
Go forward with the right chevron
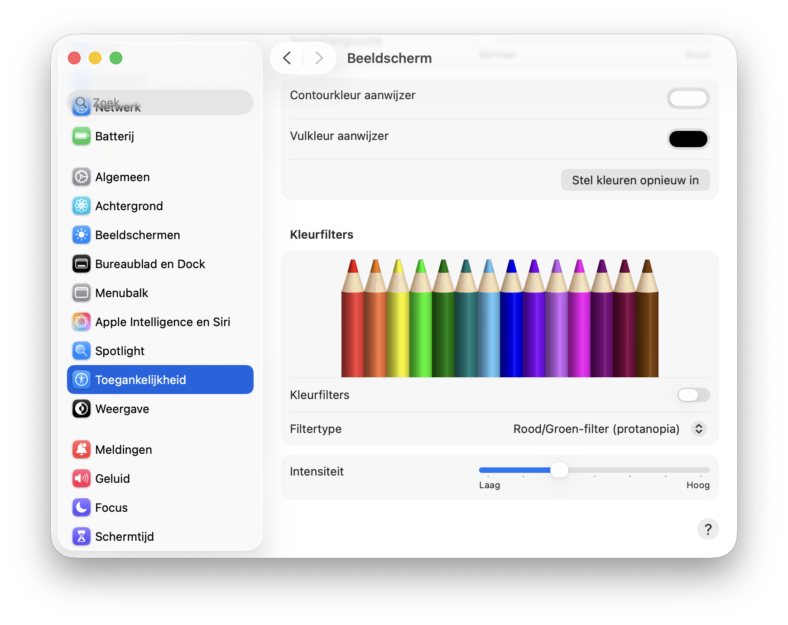(x=319, y=58)
